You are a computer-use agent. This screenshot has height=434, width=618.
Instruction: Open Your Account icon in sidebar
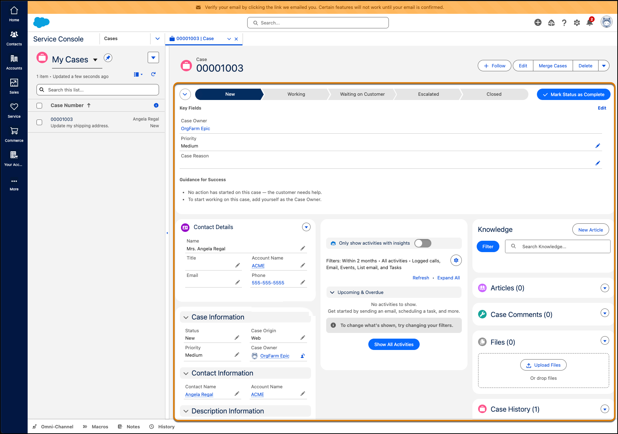[x=14, y=159]
